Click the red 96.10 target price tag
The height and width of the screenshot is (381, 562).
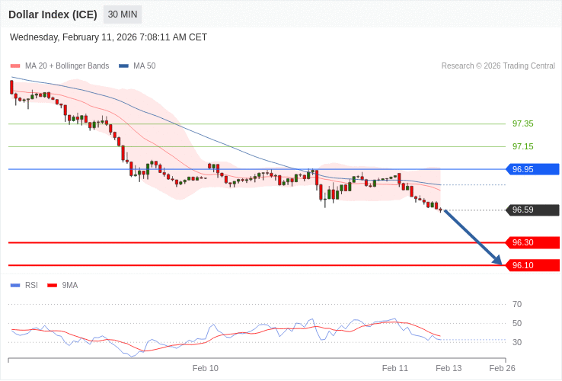(x=532, y=265)
